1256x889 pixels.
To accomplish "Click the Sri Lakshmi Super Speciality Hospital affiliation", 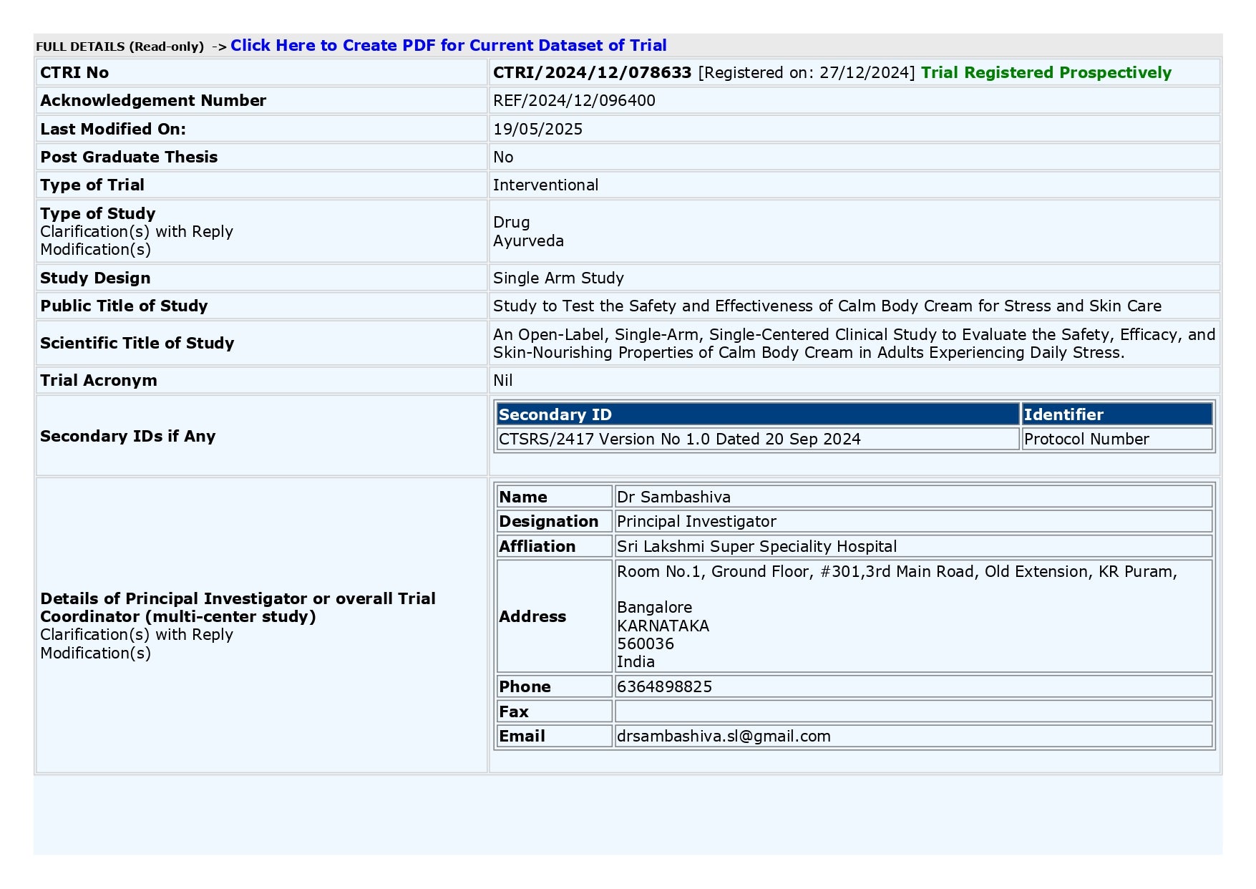I will (756, 547).
